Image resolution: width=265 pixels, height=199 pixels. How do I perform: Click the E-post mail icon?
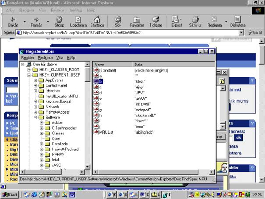tap(175, 19)
